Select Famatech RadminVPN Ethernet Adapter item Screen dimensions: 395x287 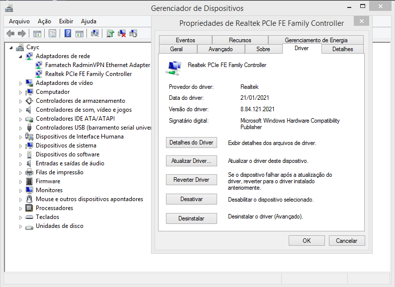(x=97, y=65)
